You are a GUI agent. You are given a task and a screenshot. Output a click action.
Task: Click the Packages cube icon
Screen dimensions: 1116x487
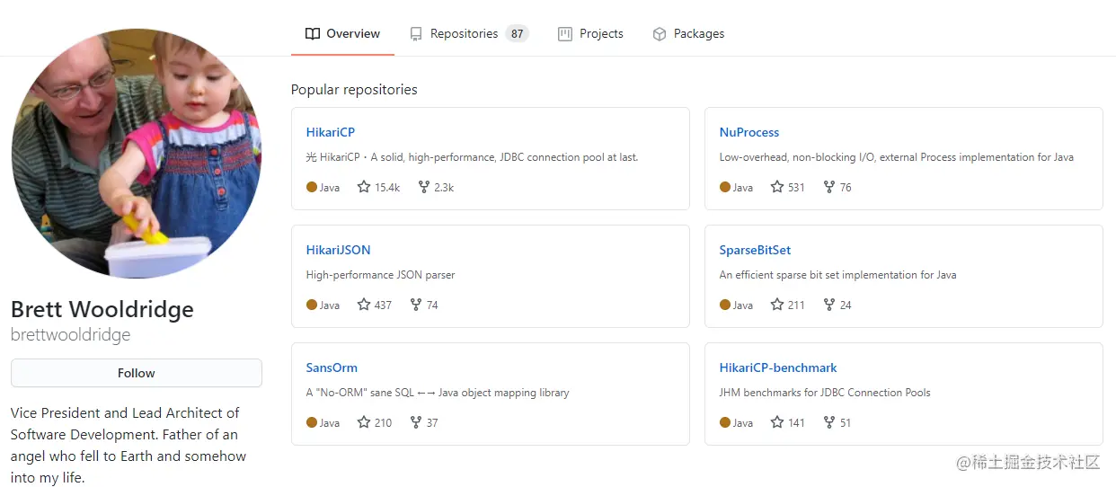pos(660,34)
